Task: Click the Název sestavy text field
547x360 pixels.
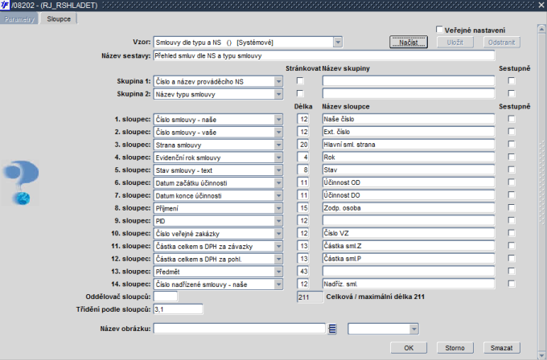Action: pos(323,55)
